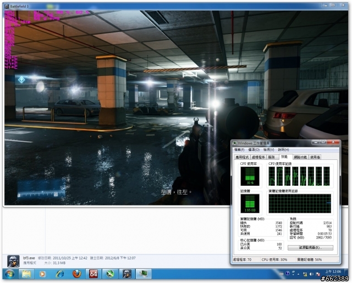The height and width of the screenshot is (283, 352).
Task: Click the 23514 handles value
Action: pyautogui.click(x=327, y=223)
